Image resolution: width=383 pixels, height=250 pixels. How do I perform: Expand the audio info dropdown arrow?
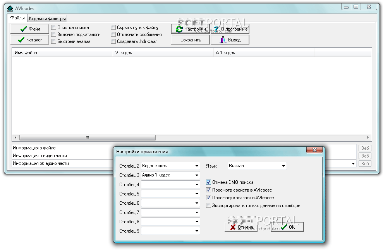click(353, 164)
